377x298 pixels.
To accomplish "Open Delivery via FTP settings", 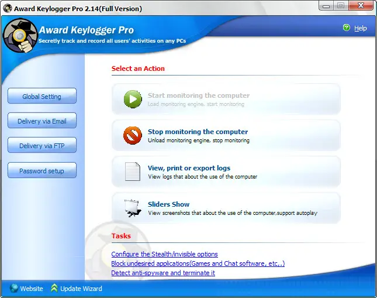I will coord(42,146).
